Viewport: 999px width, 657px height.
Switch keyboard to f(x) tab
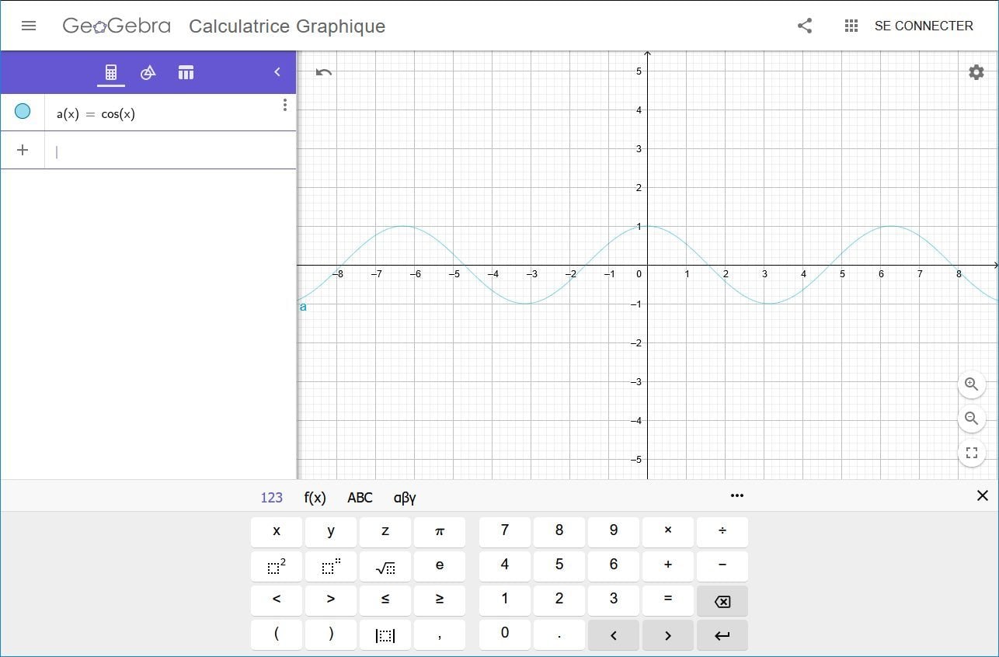[x=315, y=498]
